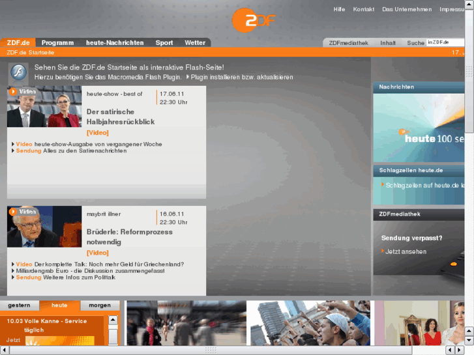Click the page scrollbar up arrow

469,5
